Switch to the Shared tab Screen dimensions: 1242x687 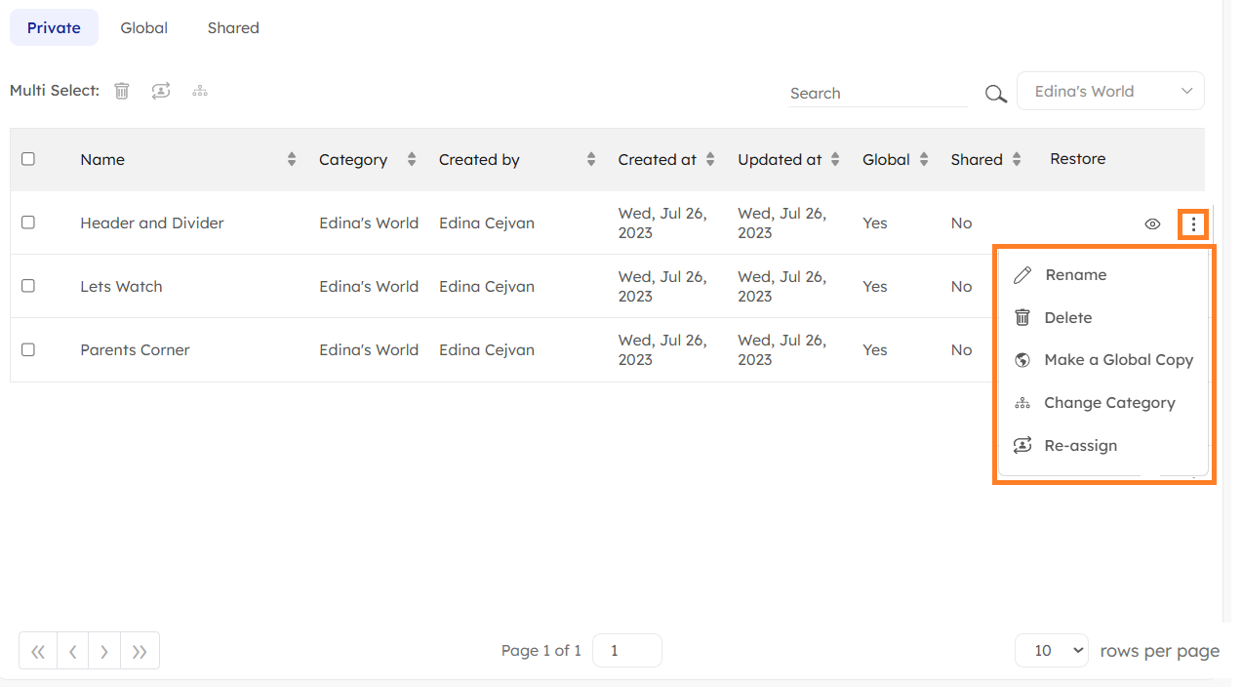233,28
